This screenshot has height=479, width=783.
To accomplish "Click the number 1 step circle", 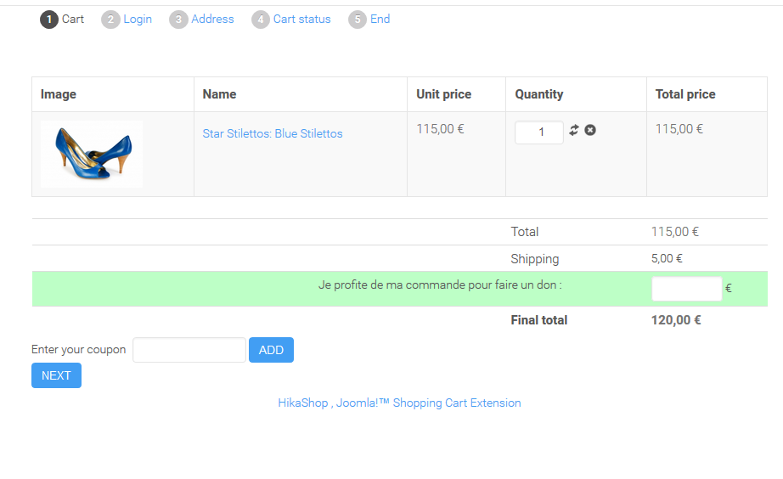I will (49, 20).
